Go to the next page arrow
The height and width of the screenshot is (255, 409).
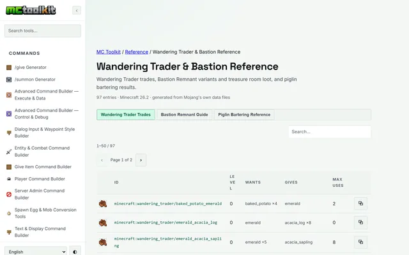coord(141,160)
